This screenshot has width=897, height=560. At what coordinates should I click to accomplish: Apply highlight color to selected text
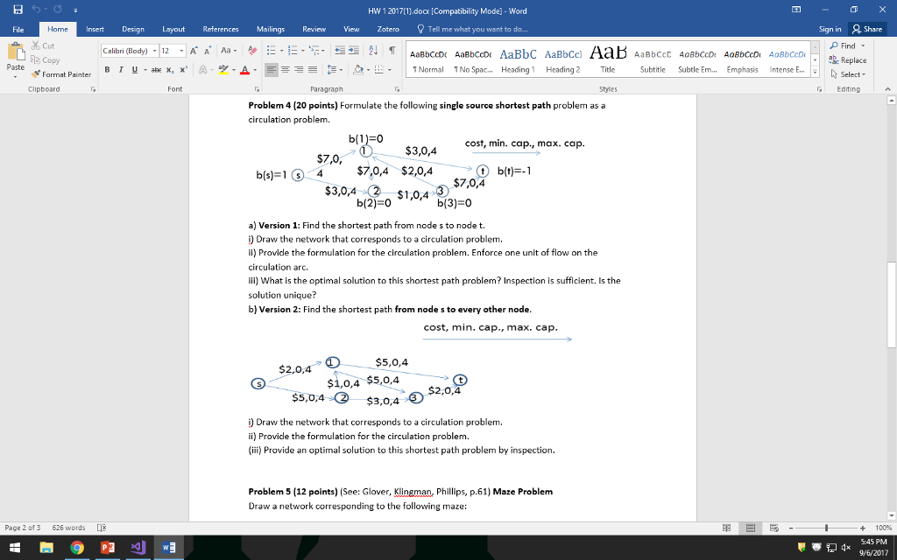(222, 69)
